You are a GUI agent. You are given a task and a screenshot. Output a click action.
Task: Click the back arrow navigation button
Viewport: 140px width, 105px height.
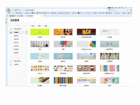pyautogui.click(x=13, y=10)
